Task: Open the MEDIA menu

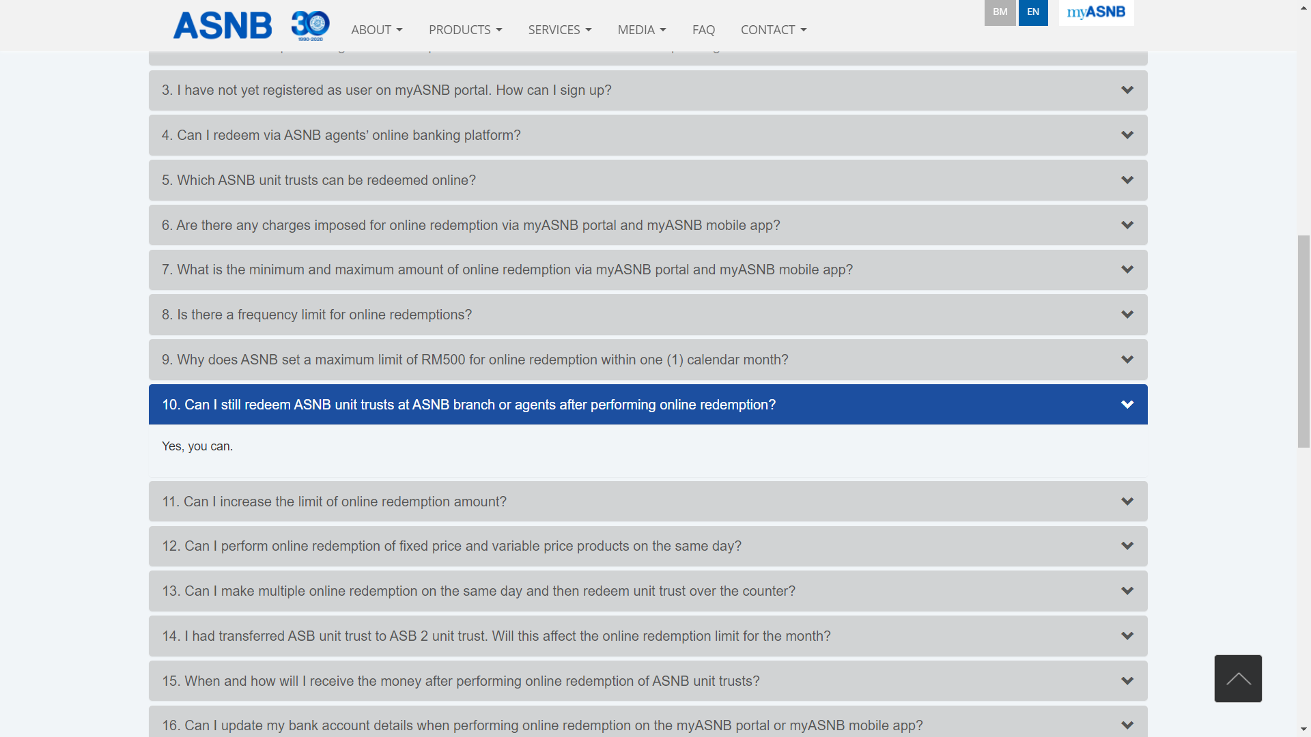Action: 642,30
